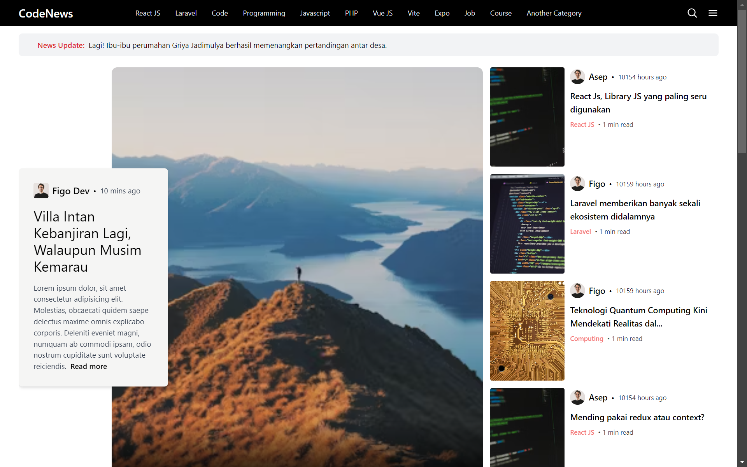
Task: Select the Laravel navigation item
Action: point(186,13)
